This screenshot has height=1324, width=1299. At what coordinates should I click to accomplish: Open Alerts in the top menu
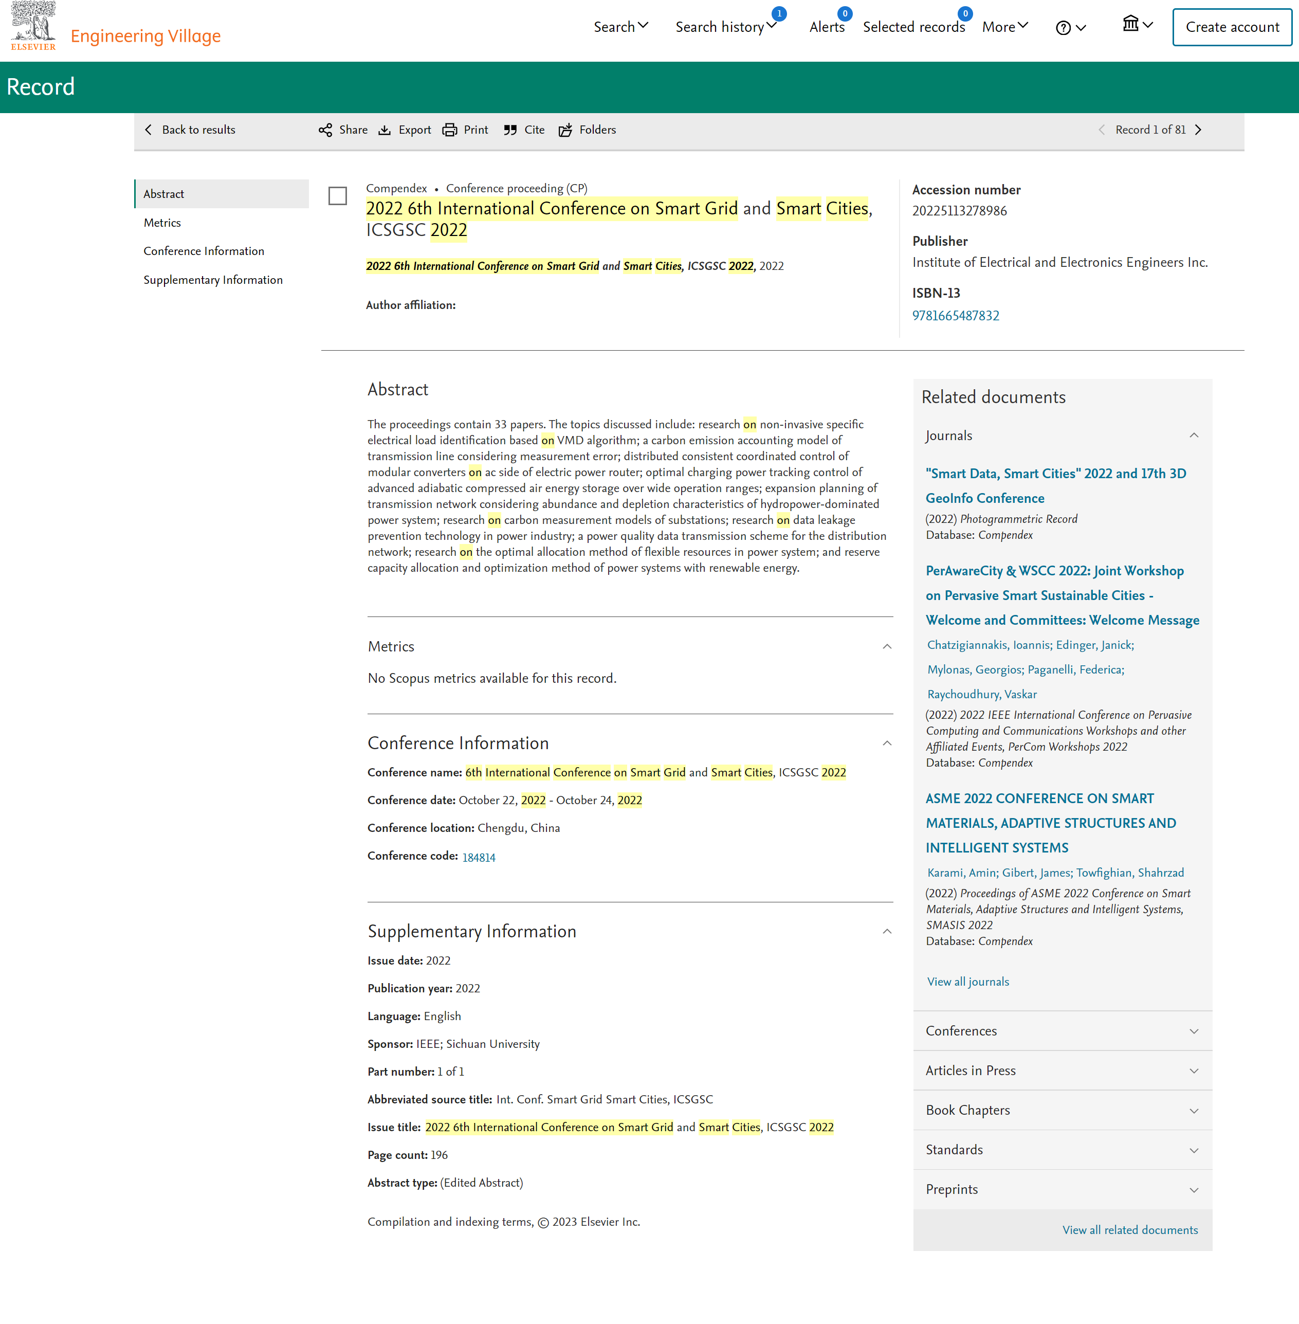[x=827, y=27]
